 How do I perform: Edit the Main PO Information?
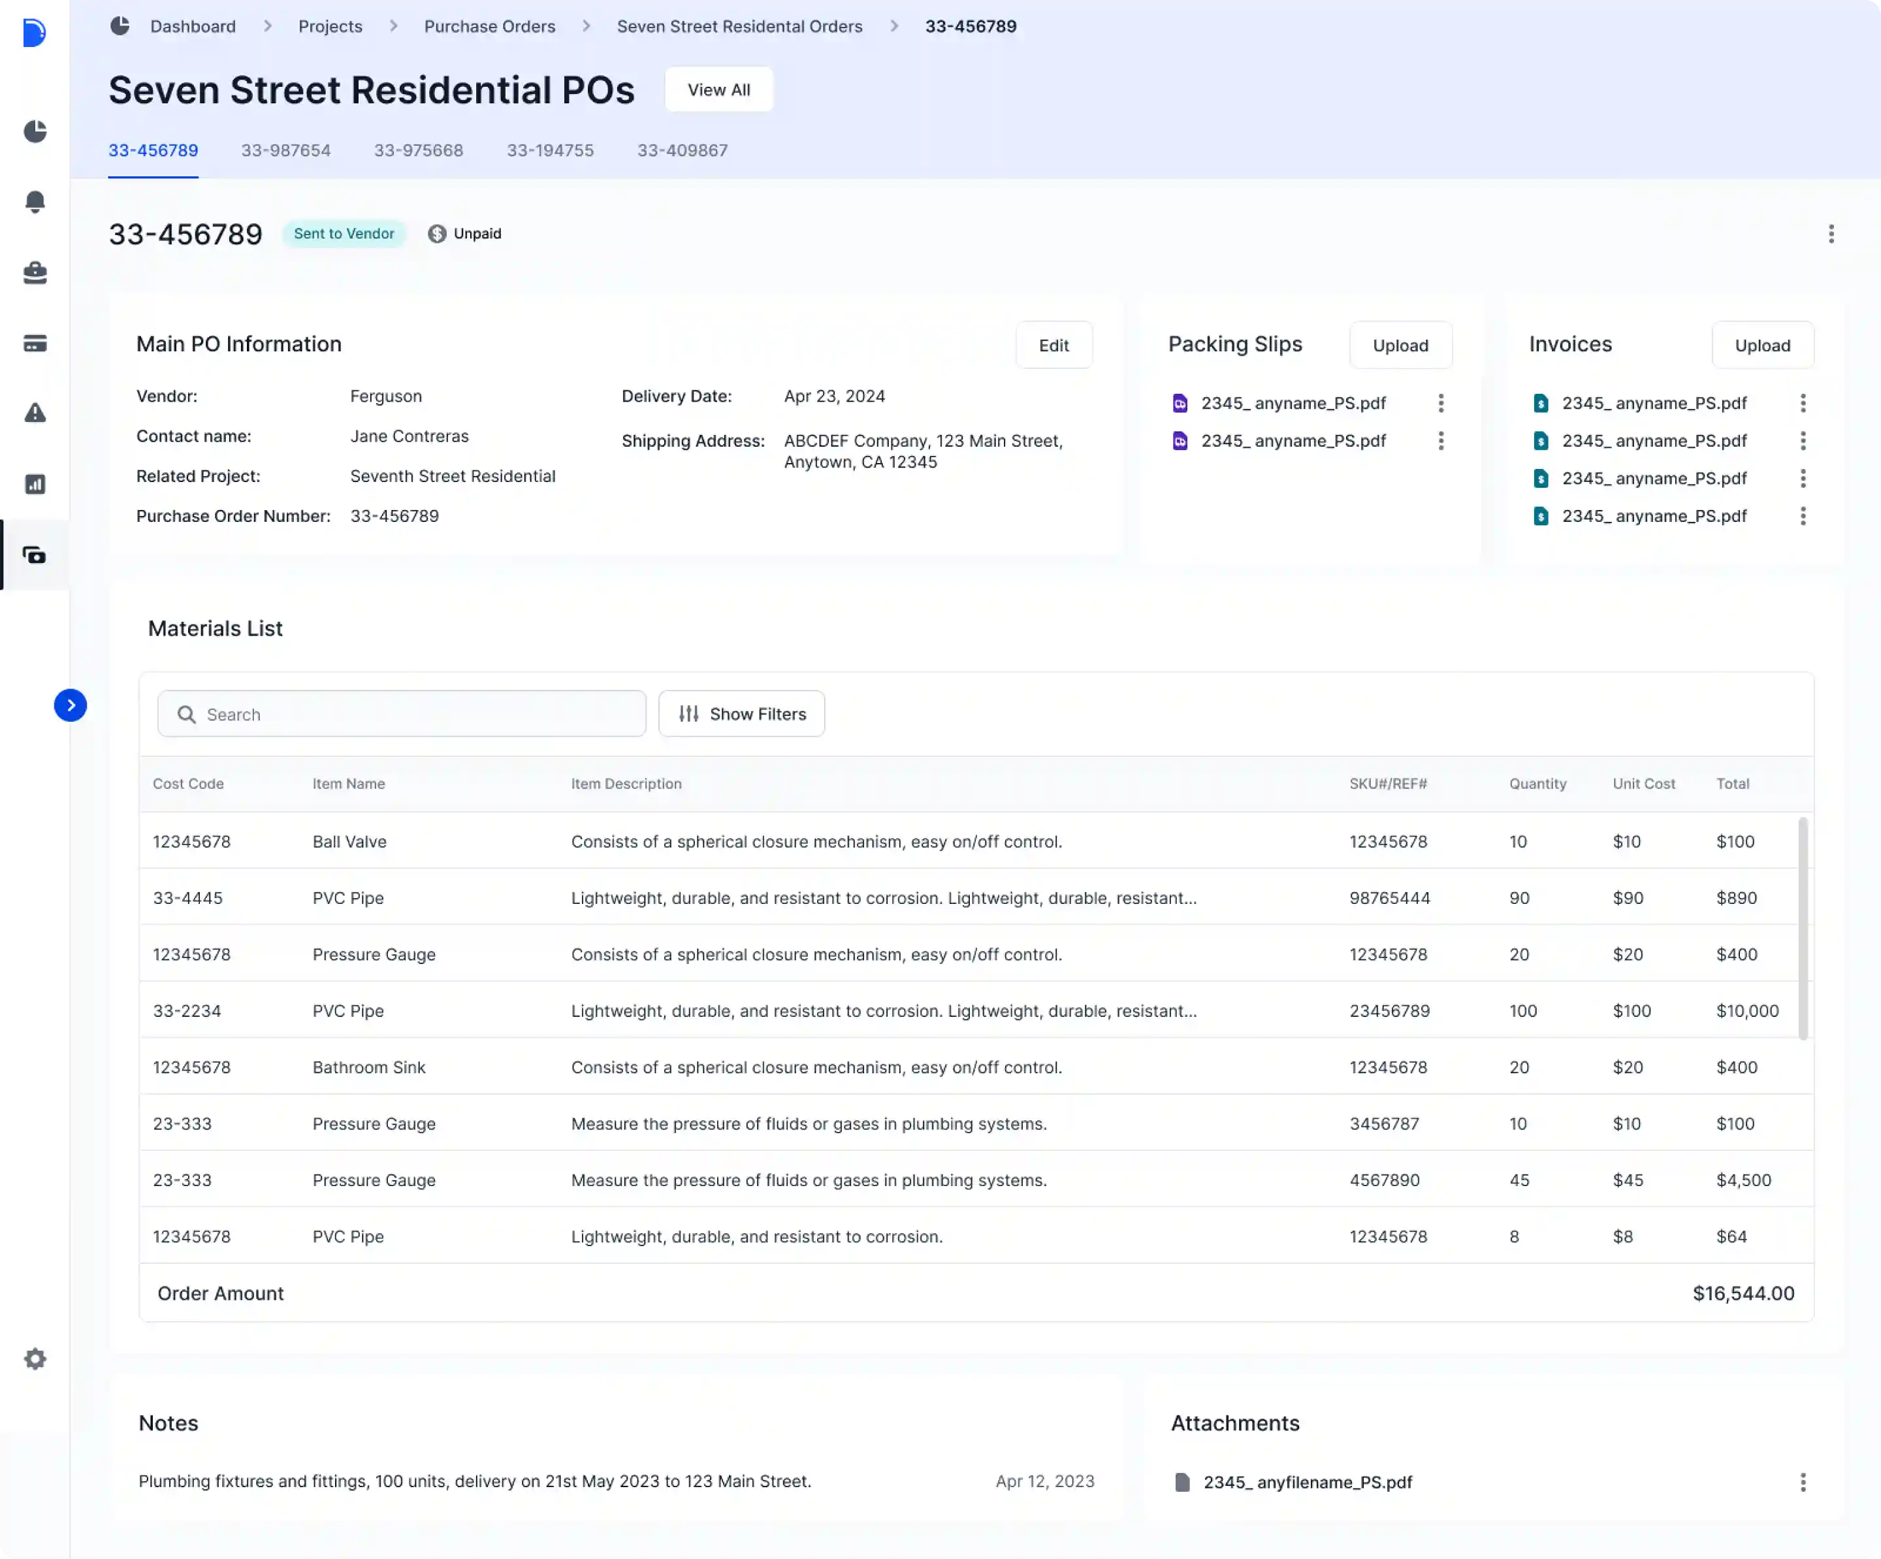click(x=1053, y=345)
